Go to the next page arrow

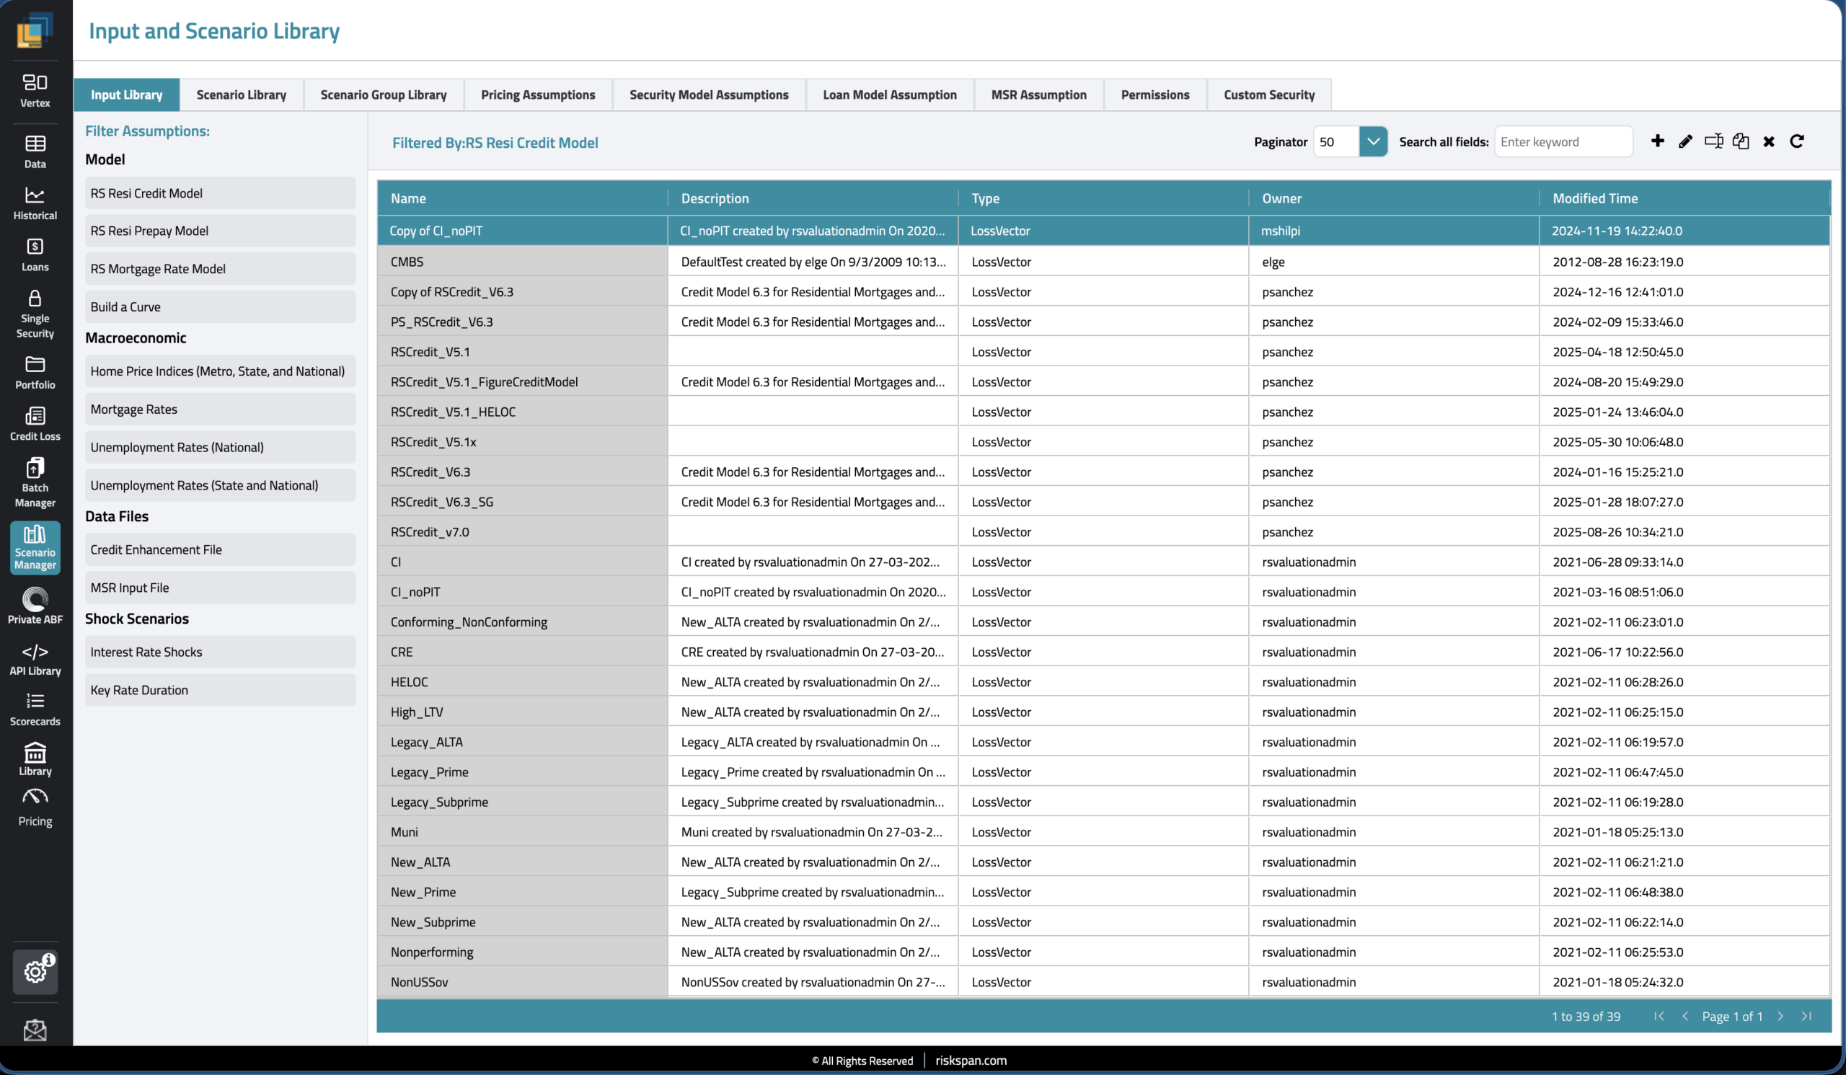(x=1781, y=1017)
